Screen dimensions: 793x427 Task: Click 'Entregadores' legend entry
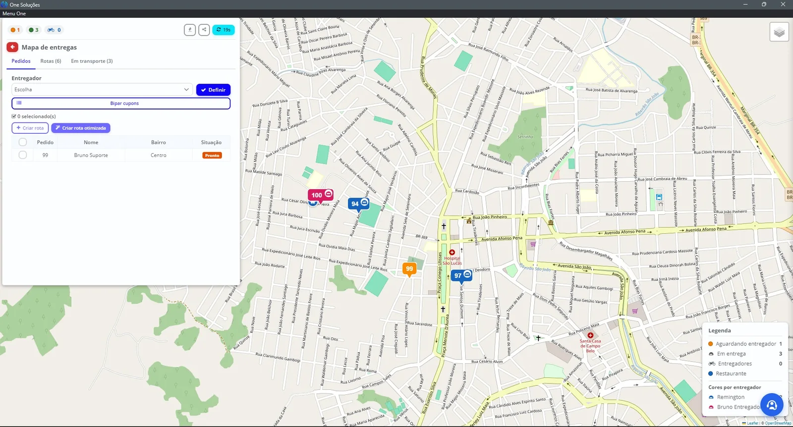pos(735,364)
